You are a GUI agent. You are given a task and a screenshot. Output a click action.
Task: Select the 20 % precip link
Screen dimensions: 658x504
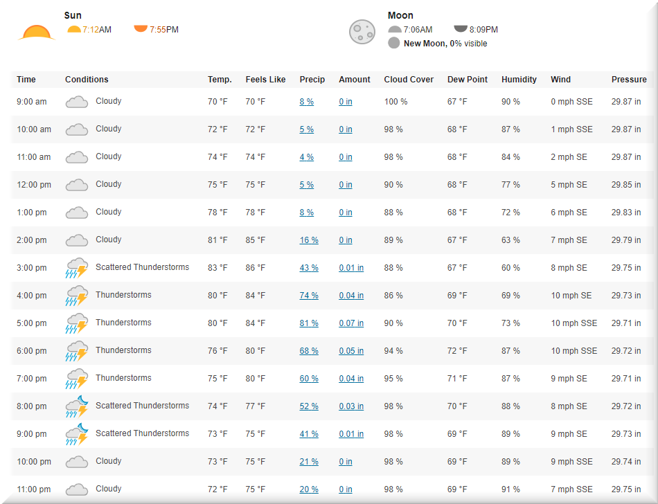click(x=309, y=489)
